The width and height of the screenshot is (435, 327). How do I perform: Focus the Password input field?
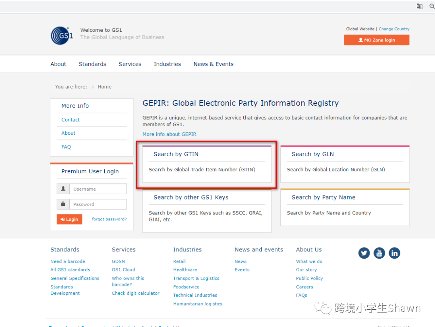coord(97,204)
